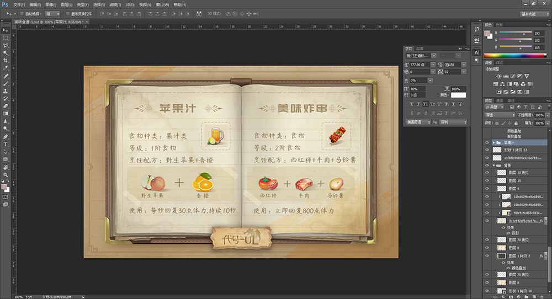This screenshot has height=299, width=552.
Task: Open the Character panel icon in dock
Action: (x=476, y=52)
